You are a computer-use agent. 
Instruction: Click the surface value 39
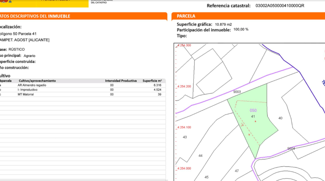click(x=159, y=94)
